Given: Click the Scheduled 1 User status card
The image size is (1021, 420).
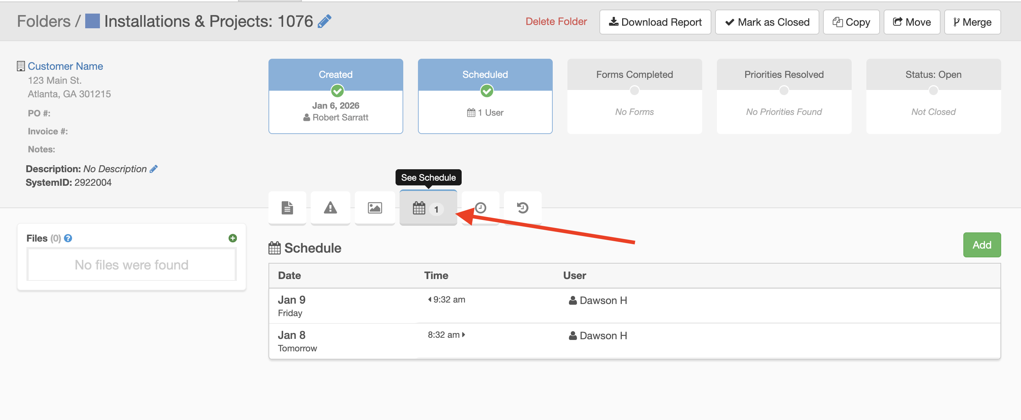Looking at the screenshot, I should click(x=485, y=96).
